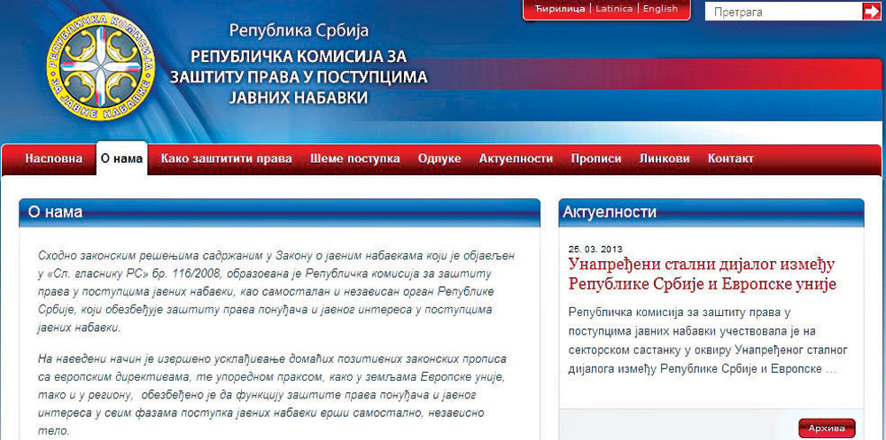
Task: Open Како заштитити права menu item
Action: [226, 158]
